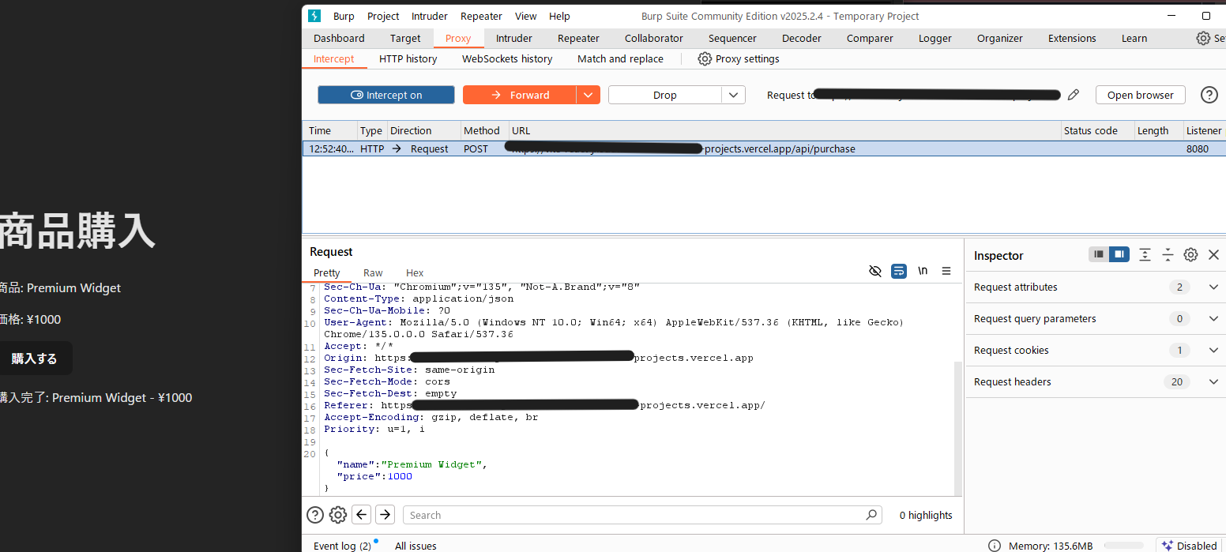Open search settings gear beside the search bar

point(338,515)
